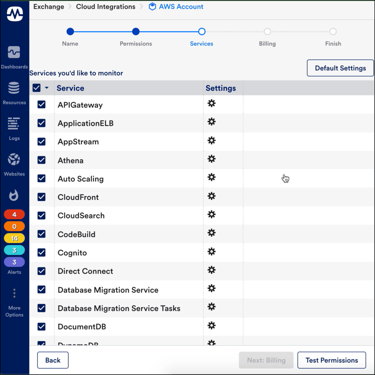Open settings gear for Athena
Screen dimensions: 375x375
(211, 159)
